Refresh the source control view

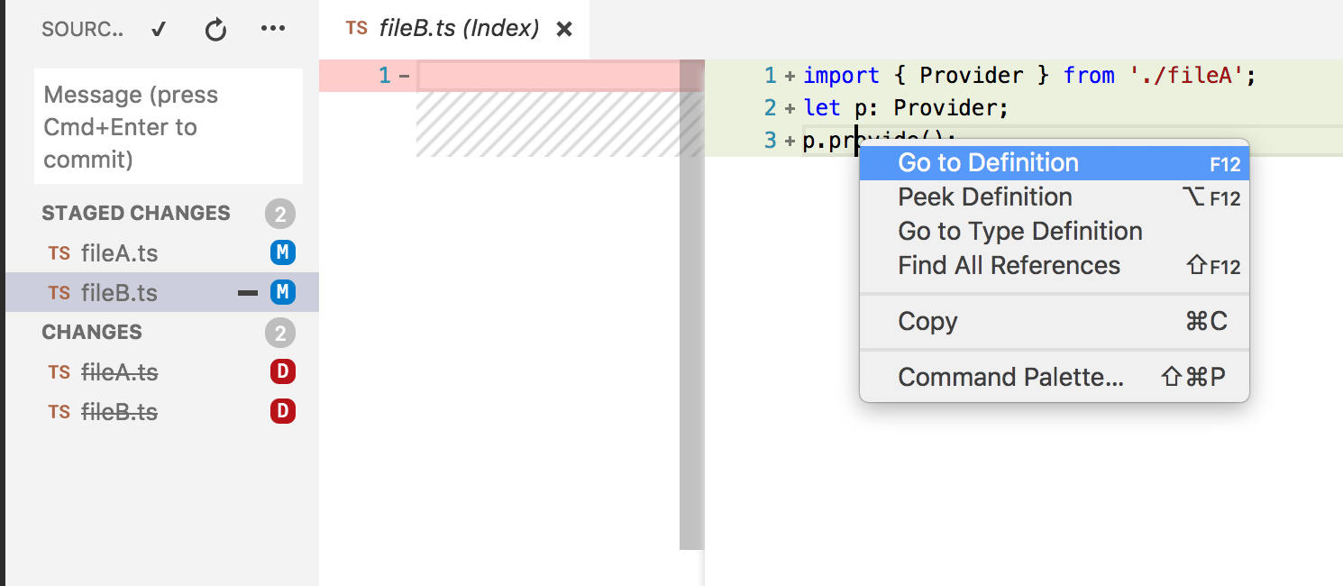click(215, 28)
